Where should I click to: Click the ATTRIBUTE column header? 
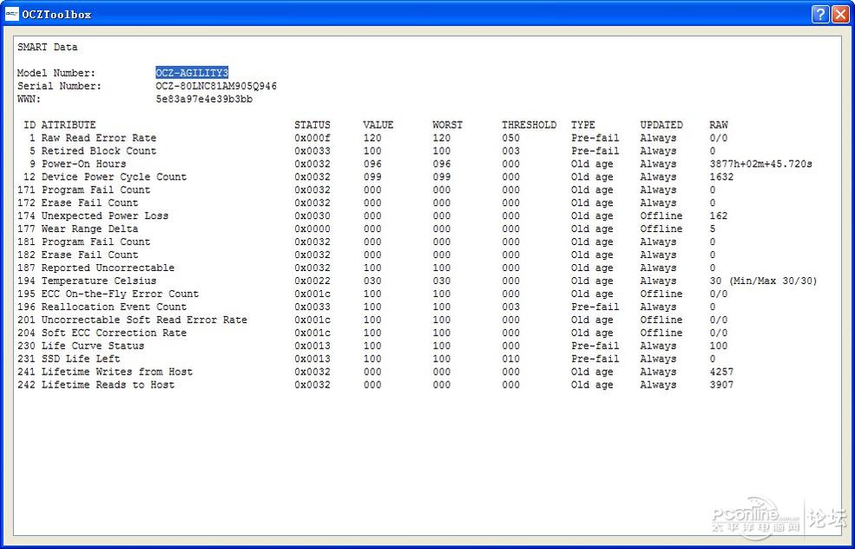click(x=69, y=125)
